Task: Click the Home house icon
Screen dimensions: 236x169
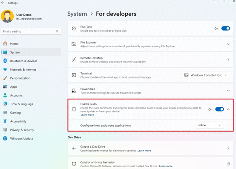Action: point(5,43)
